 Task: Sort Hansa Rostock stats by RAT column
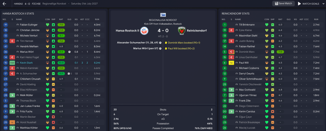(61, 19)
